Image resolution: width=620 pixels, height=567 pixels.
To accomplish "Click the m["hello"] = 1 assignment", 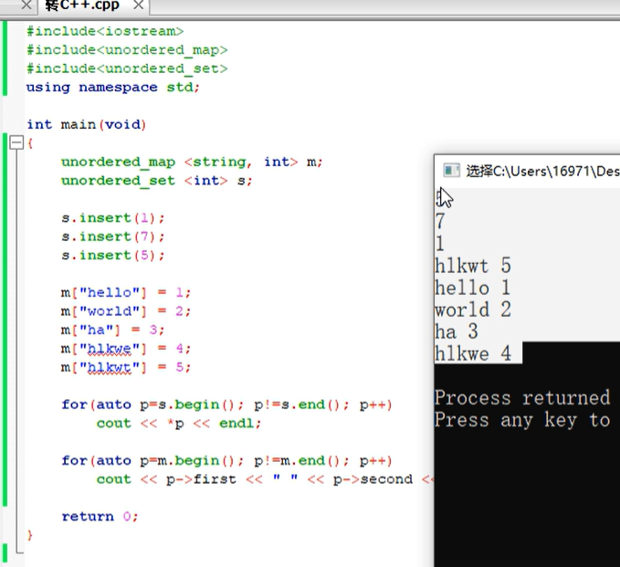I will click(x=127, y=292).
